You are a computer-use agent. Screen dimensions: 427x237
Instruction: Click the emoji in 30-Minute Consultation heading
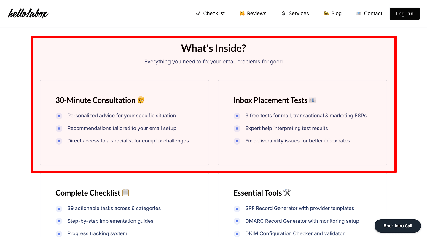(141, 100)
